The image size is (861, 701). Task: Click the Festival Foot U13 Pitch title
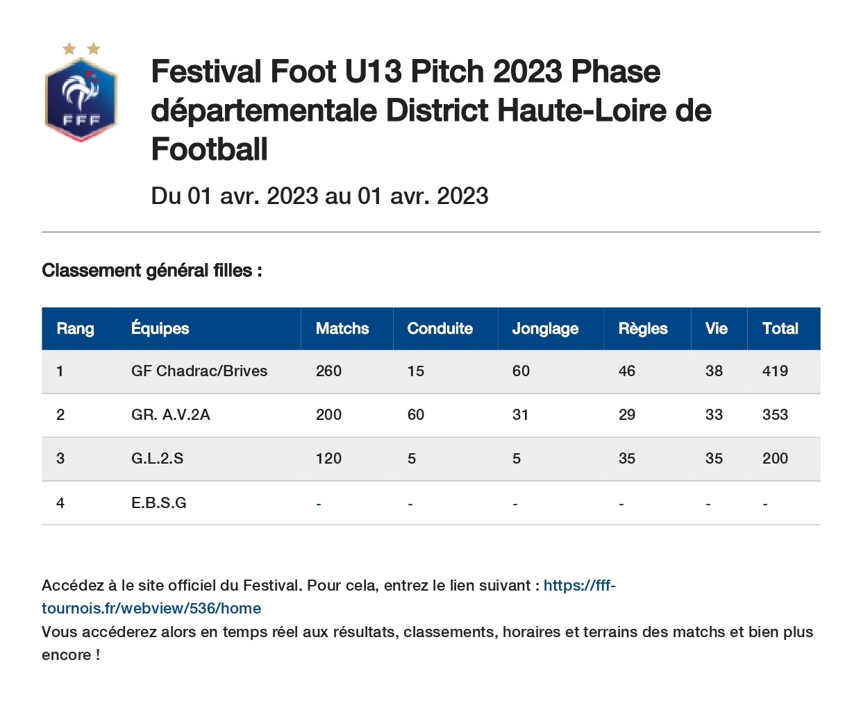(431, 110)
